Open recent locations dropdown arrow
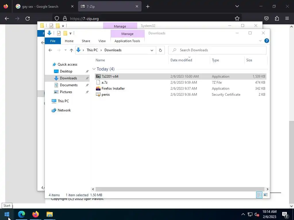The width and height of the screenshot is (294, 220). (x=65, y=50)
